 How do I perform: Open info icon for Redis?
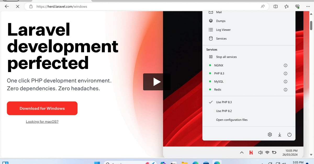pos(285,90)
